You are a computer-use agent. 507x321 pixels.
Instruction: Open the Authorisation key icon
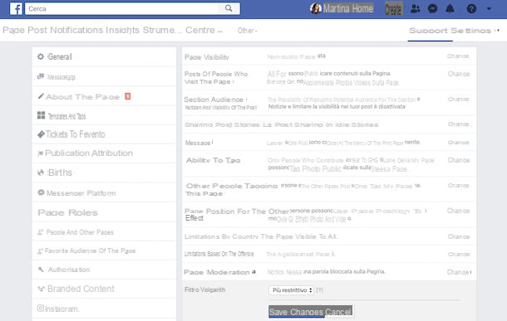(x=41, y=269)
